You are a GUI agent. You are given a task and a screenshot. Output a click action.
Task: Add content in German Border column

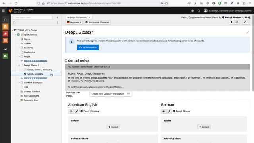coord(204,127)
